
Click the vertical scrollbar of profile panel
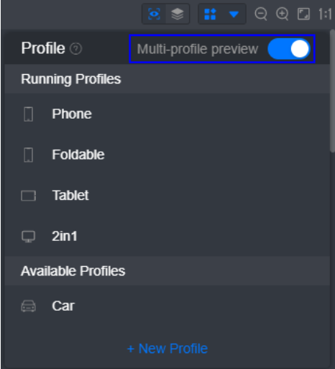[332, 91]
